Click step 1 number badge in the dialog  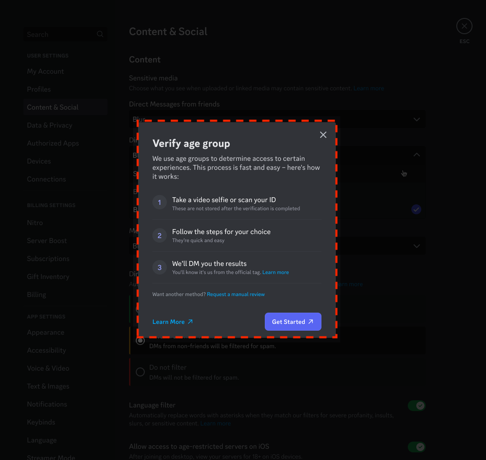[159, 202]
